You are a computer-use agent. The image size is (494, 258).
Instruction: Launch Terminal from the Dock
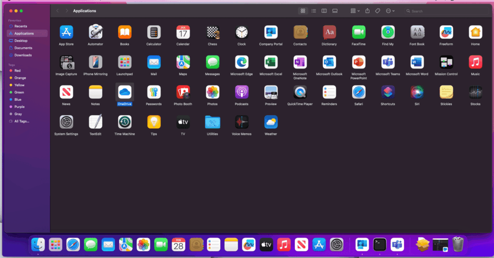coord(380,244)
